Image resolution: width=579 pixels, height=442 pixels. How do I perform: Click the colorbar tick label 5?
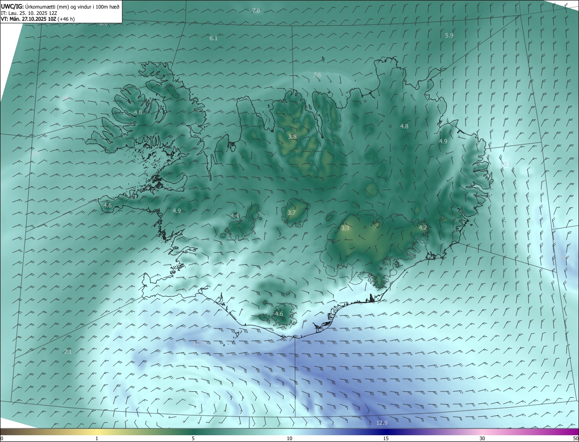point(193,439)
